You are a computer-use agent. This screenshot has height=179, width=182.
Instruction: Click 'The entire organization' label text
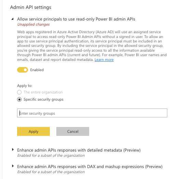coord(43,92)
